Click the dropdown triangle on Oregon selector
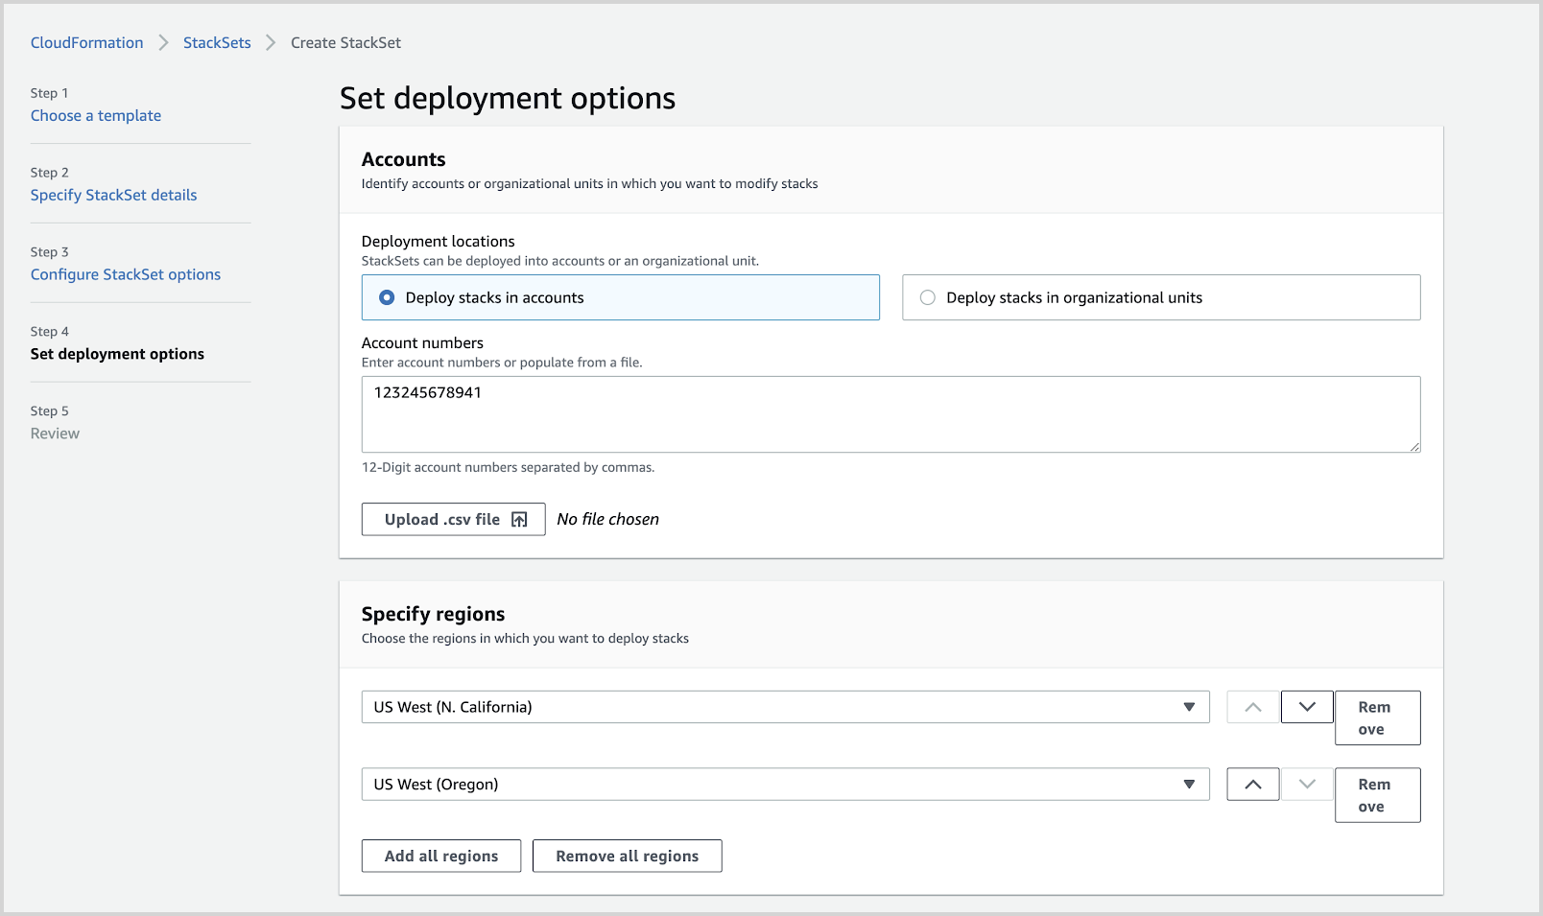Viewport: 1543px width, 916px height. (x=1189, y=785)
